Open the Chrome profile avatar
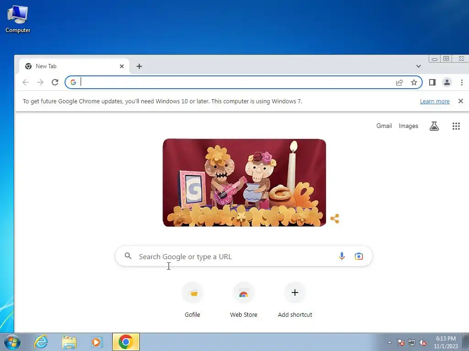This screenshot has height=351, width=469. [x=447, y=82]
